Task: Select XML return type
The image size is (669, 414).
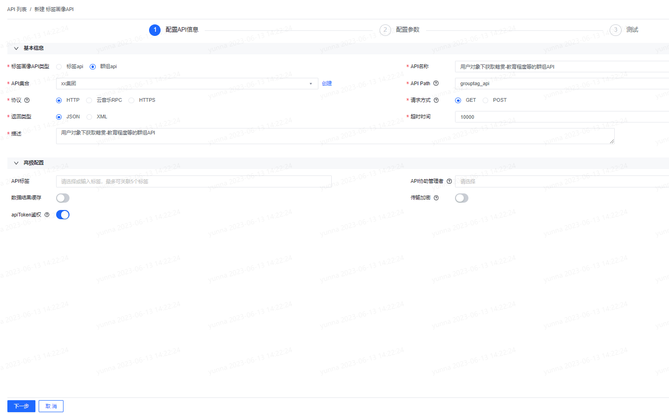Action: tap(89, 117)
